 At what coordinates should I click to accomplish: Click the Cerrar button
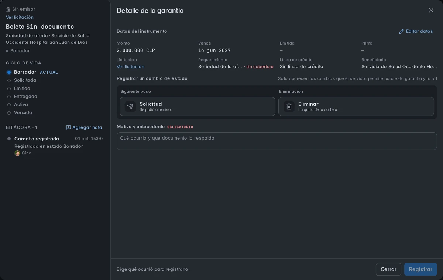tap(388, 269)
